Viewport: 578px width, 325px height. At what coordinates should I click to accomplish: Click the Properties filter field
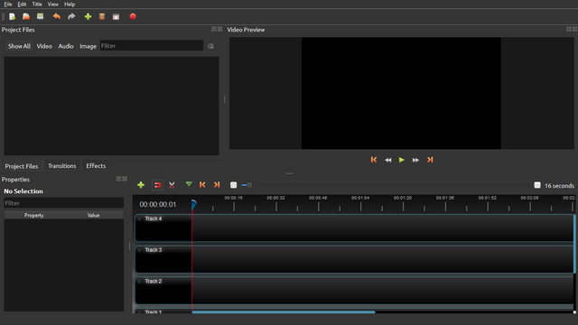64,203
